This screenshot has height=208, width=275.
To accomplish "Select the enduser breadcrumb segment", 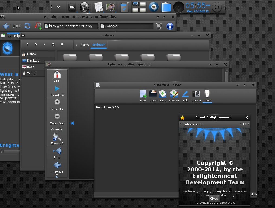I will (x=99, y=45).
